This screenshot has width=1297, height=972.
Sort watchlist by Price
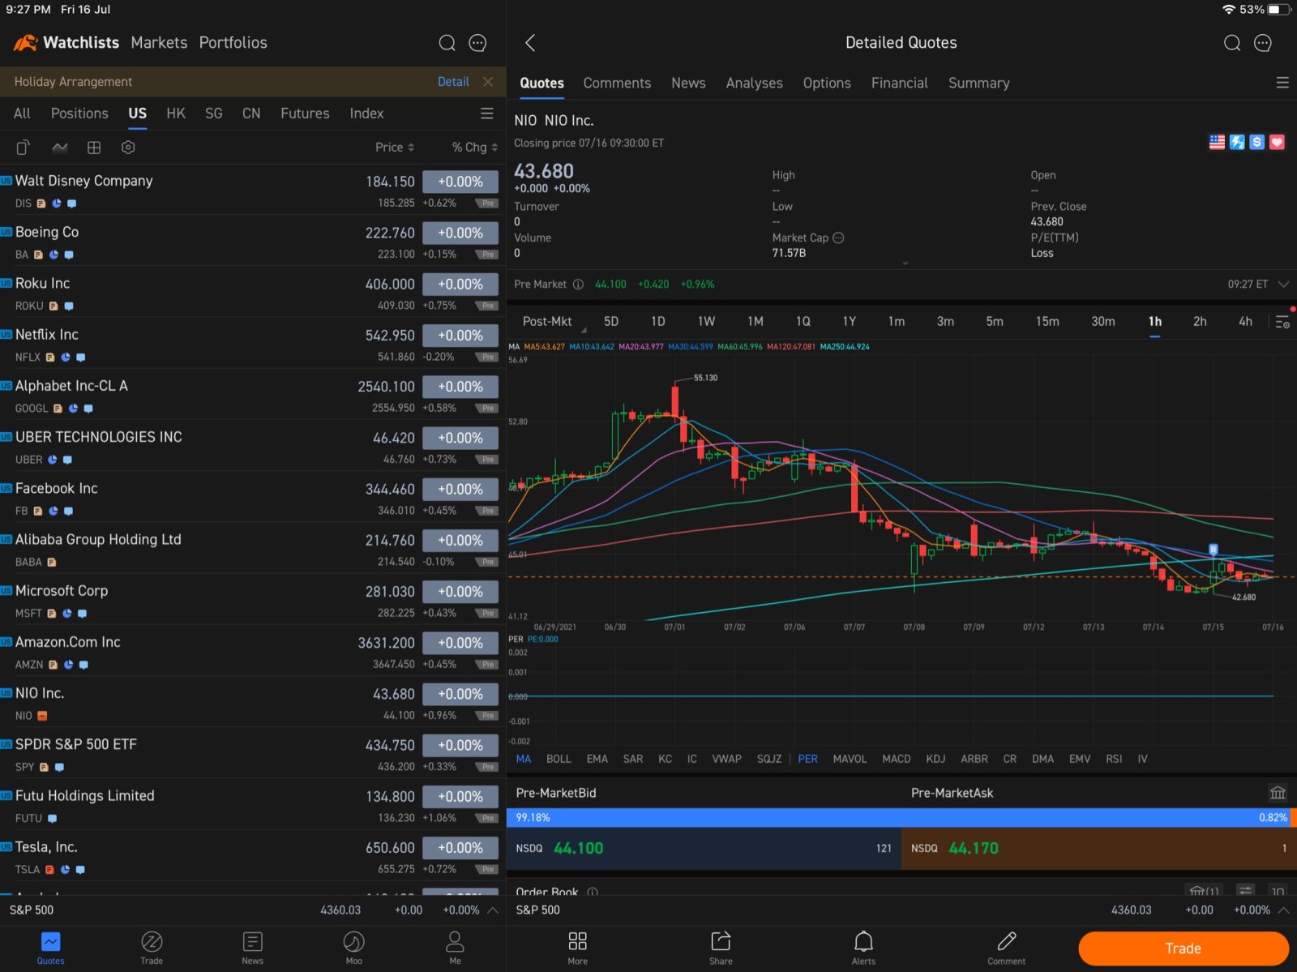pos(395,147)
